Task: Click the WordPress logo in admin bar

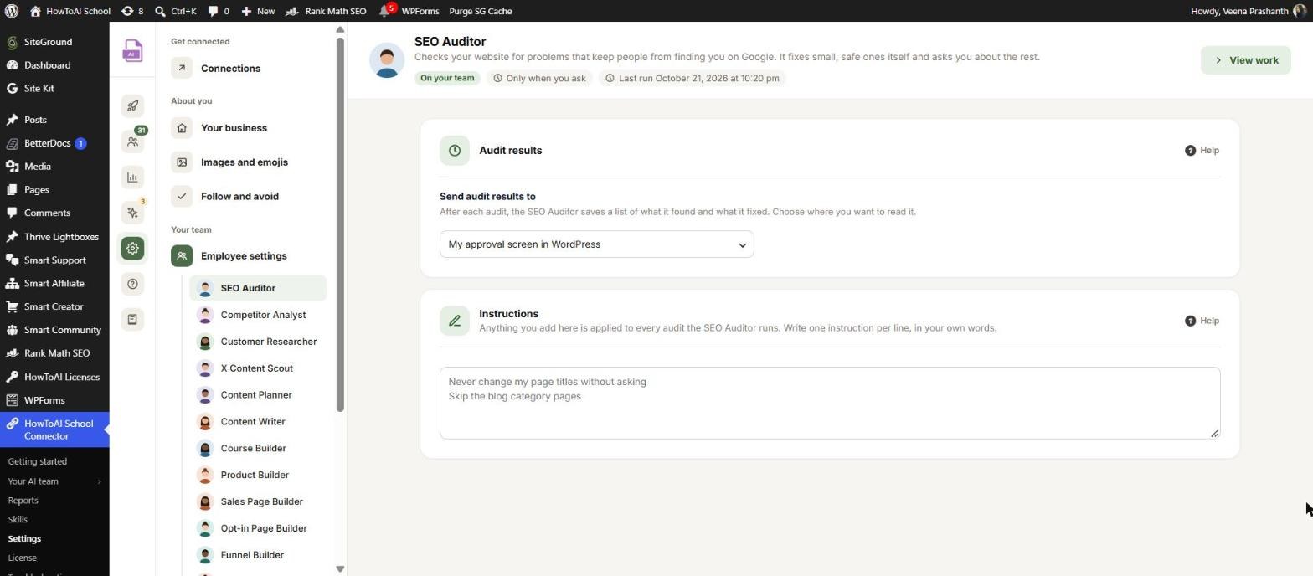Action: point(12,11)
